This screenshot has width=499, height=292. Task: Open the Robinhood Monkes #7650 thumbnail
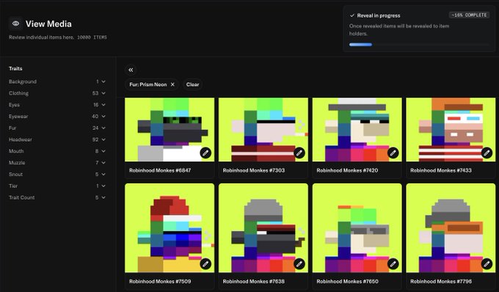coord(357,227)
